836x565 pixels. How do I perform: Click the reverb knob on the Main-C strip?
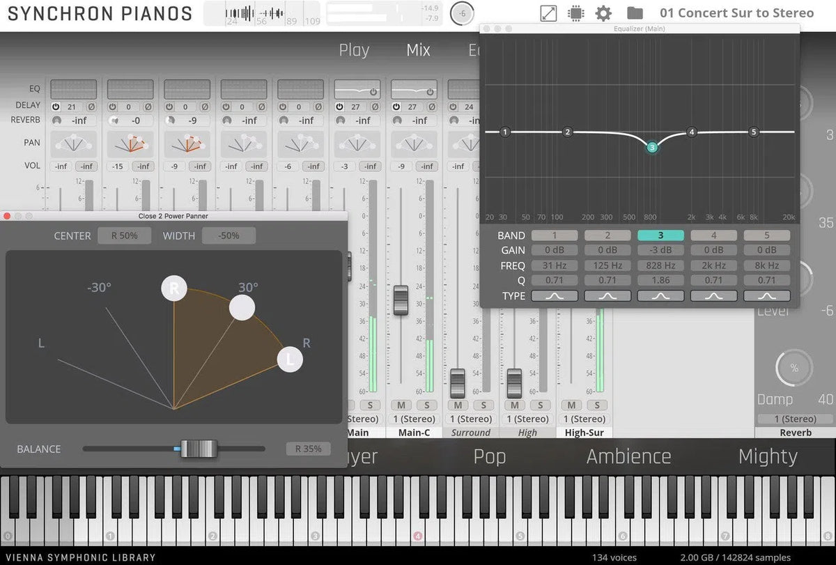(x=397, y=120)
